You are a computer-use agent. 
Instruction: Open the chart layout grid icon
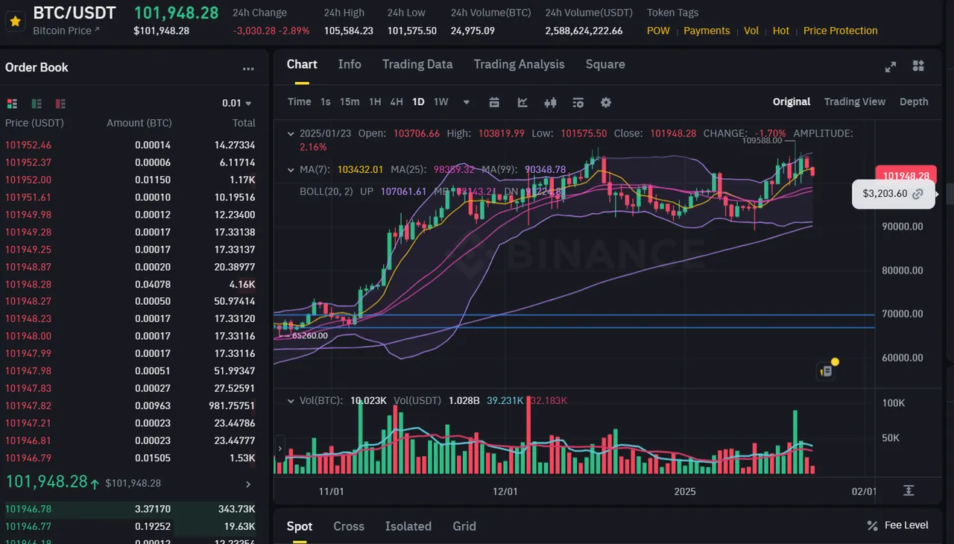tap(918, 66)
